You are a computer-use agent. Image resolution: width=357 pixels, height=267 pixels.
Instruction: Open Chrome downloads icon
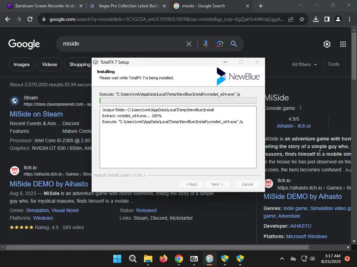click(316, 19)
